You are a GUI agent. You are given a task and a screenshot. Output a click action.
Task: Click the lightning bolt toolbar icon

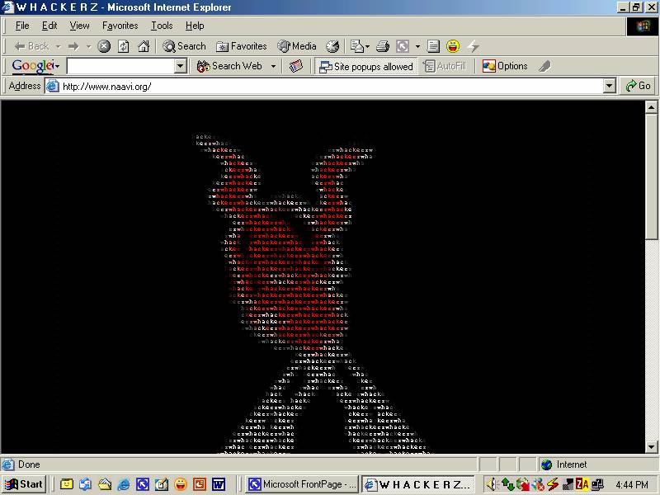(473, 46)
